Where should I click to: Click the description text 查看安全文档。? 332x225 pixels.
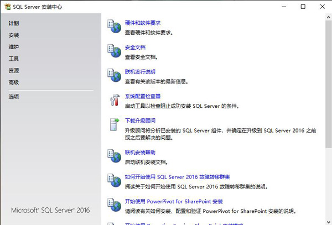[141, 57]
